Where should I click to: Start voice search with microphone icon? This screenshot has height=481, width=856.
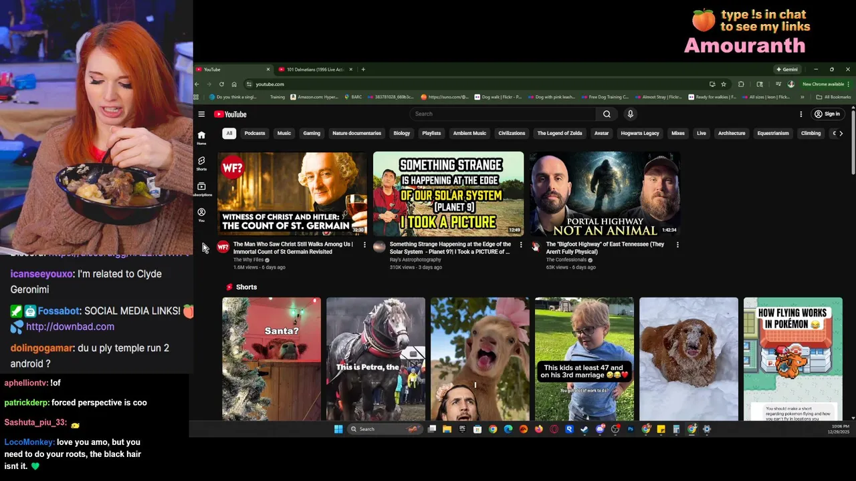630,114
